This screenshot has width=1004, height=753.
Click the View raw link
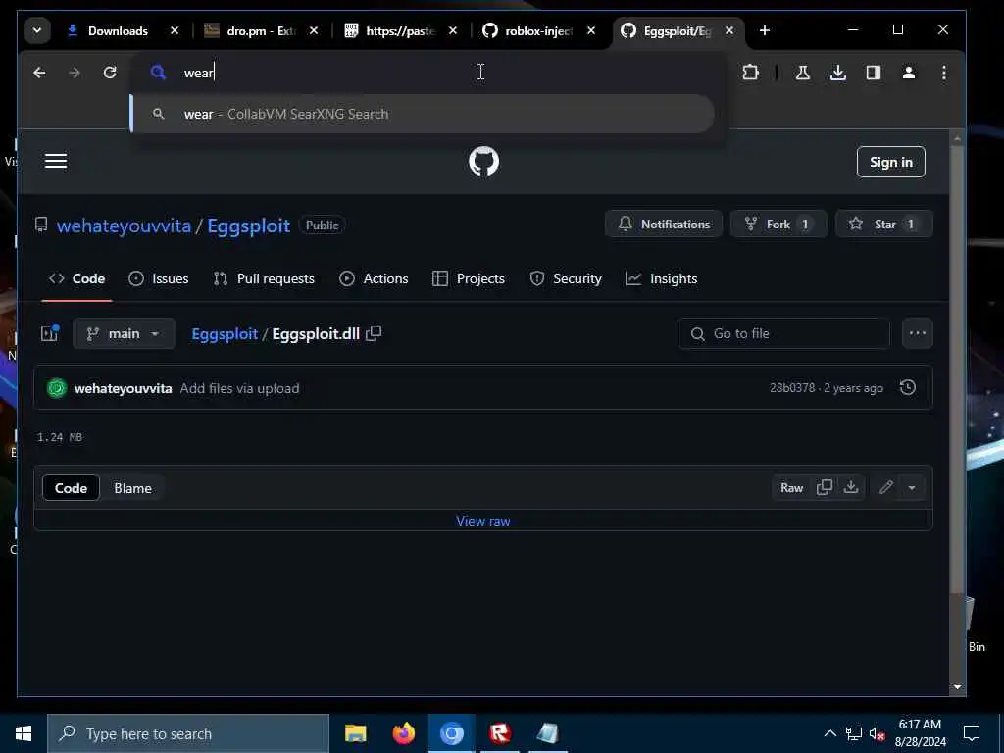[x=482, y=521]
